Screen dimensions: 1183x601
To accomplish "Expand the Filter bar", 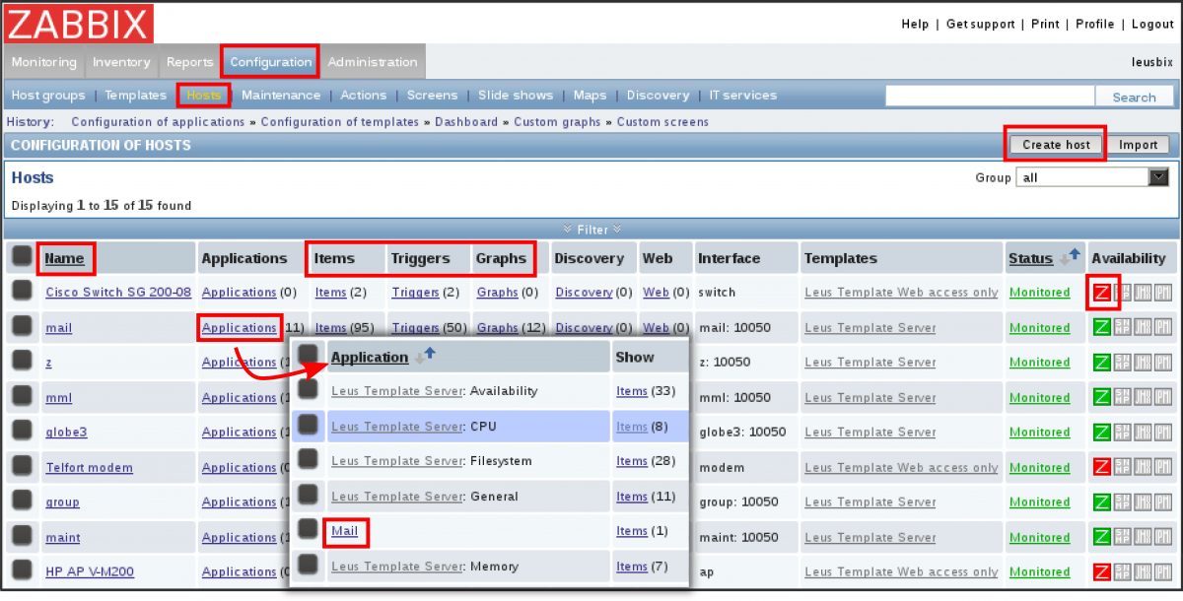I will [x=591, y=230].
